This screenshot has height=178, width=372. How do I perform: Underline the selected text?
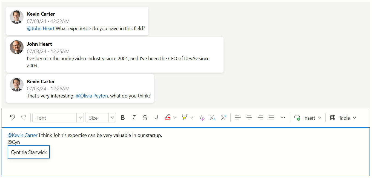pos(156,117)
